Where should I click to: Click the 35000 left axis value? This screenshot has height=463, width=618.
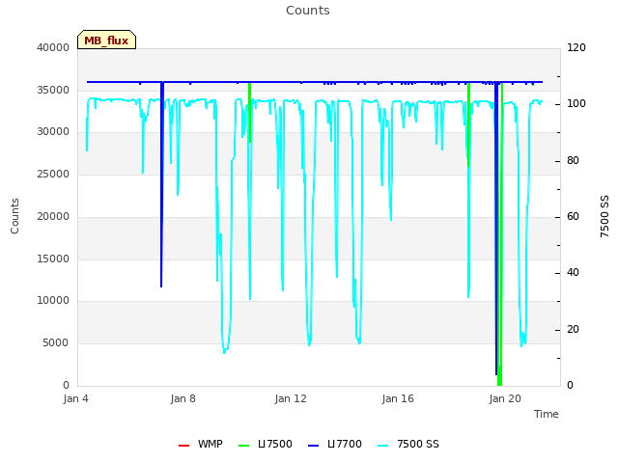[53, 90]
